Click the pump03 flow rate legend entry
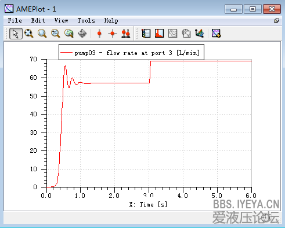 click(131, 53)
